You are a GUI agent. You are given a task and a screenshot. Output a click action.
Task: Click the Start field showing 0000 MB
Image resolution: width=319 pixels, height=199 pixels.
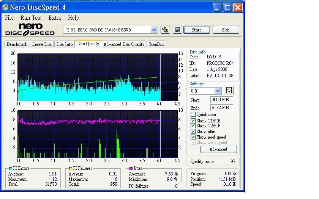click(x=221, y=100)
